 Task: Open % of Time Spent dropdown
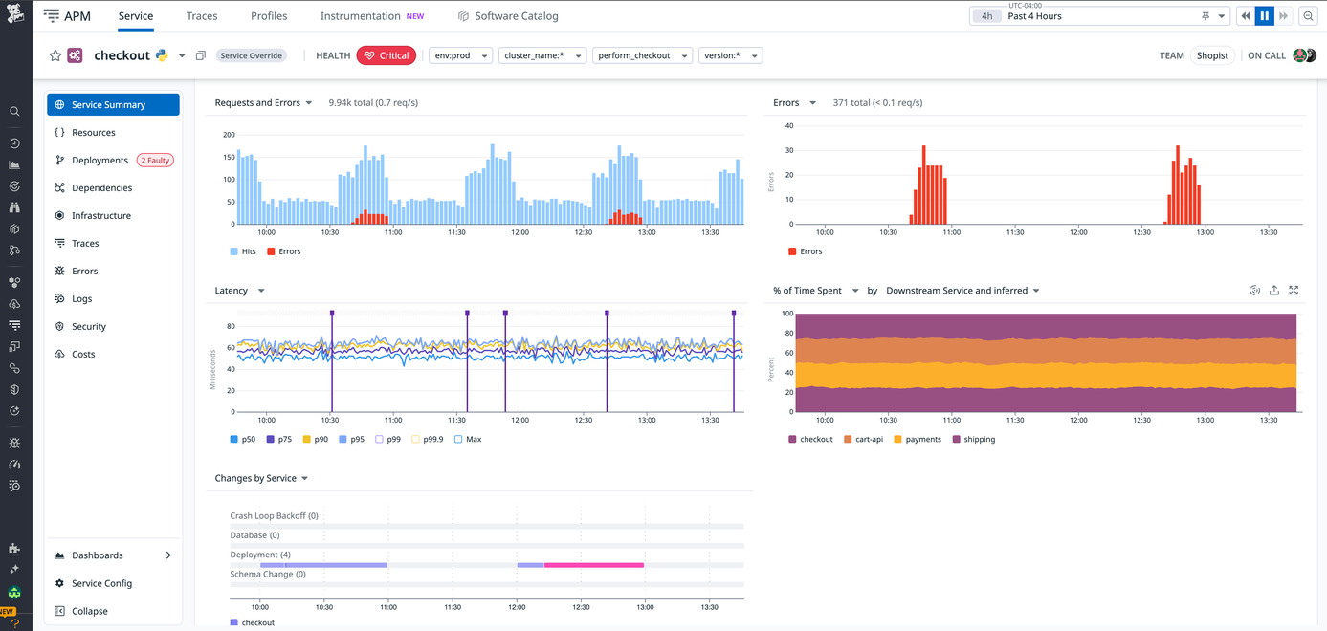(x=854, y=291)
